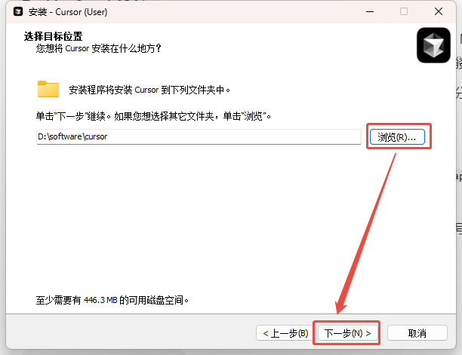Click the 选择目标位置 heading

coord(53,36)
